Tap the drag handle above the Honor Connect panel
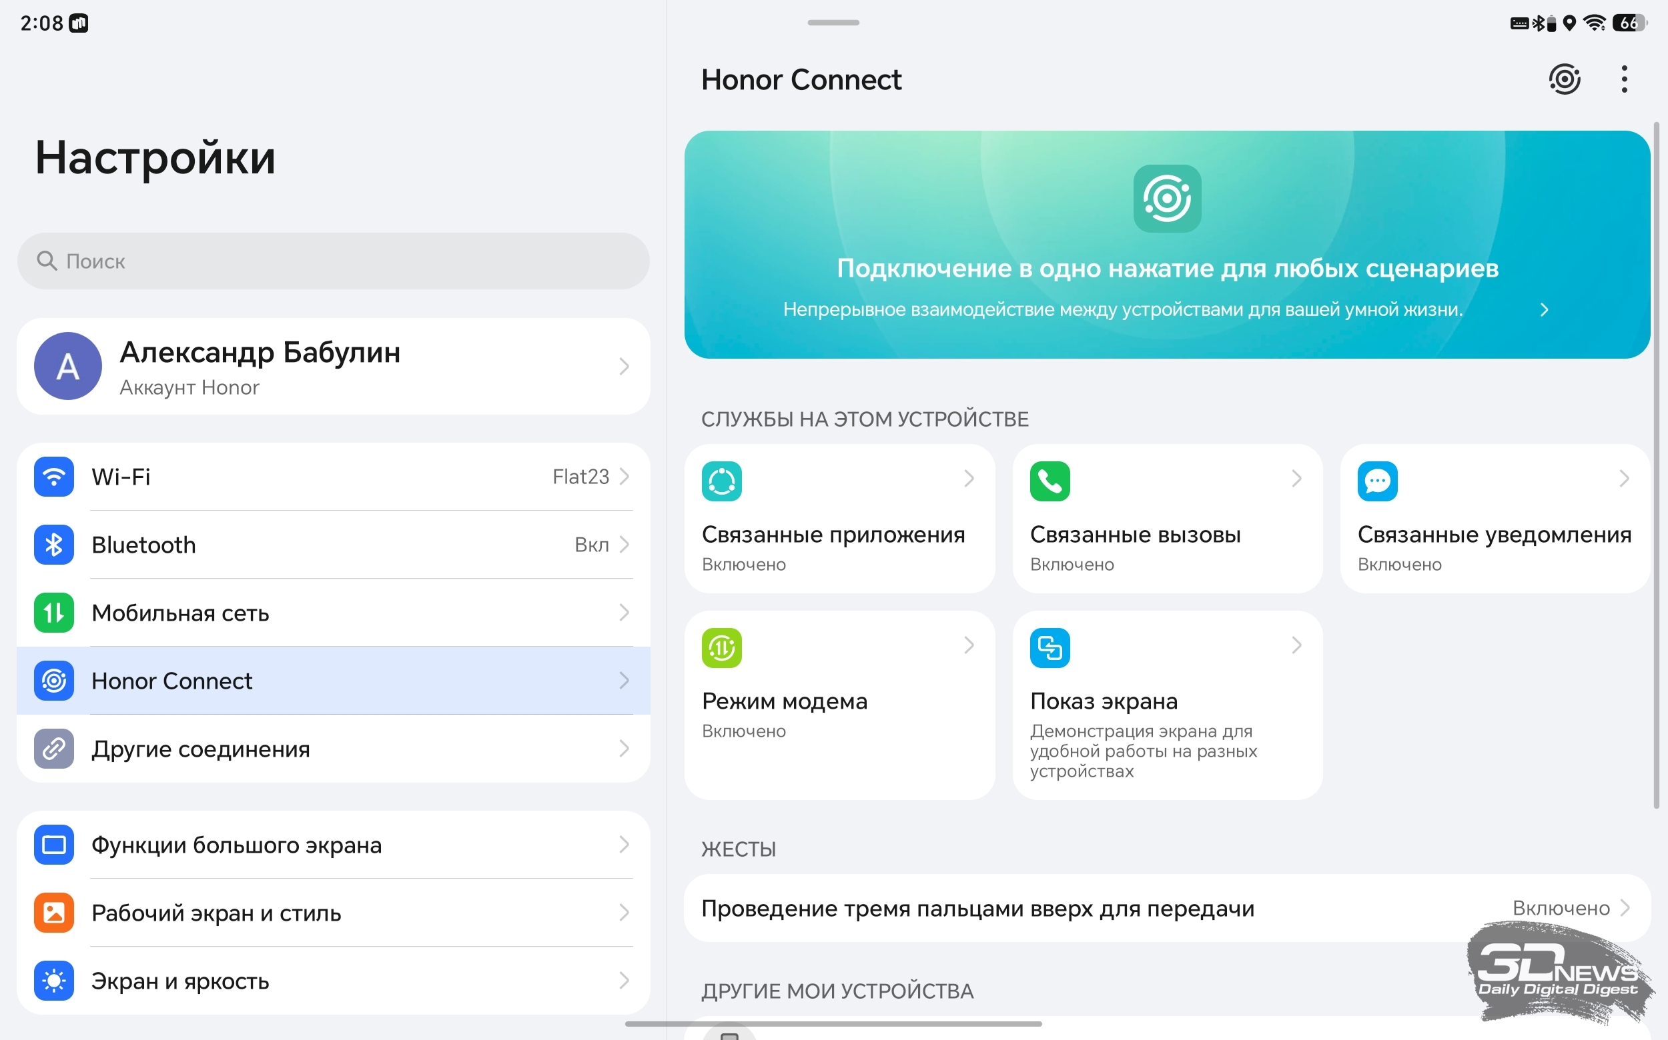 [x=833, y=23]
